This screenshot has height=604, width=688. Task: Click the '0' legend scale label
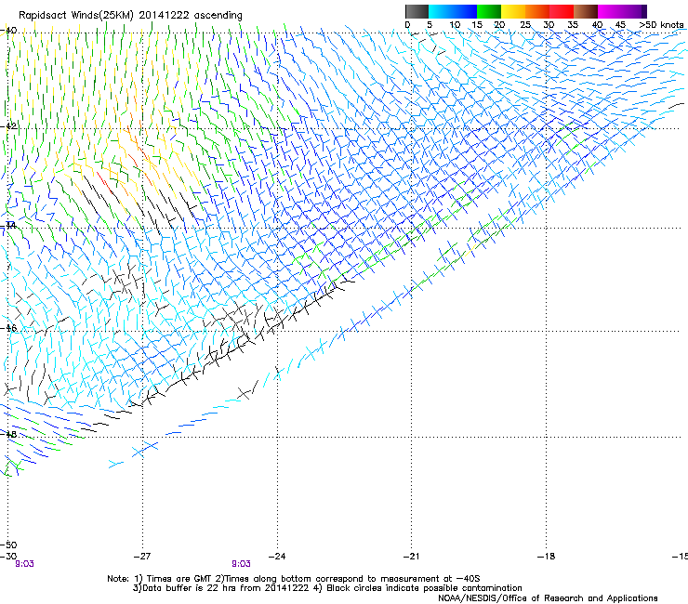(x=407, y=25)
